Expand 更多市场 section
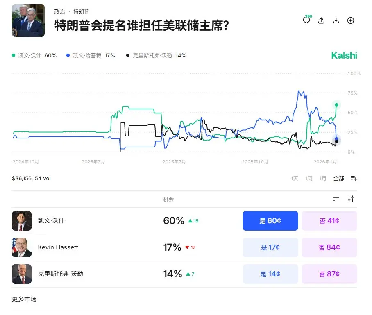The width and height of the screenshot is (372, 315). click(24, 299)
